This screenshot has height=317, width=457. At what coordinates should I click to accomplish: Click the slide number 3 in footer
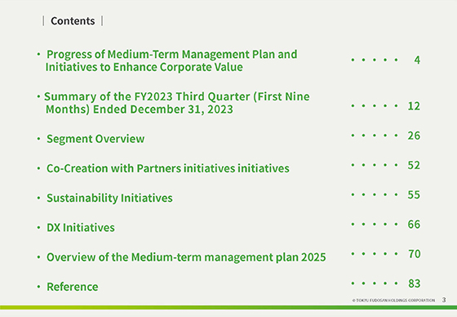click(x=444, y=300)
